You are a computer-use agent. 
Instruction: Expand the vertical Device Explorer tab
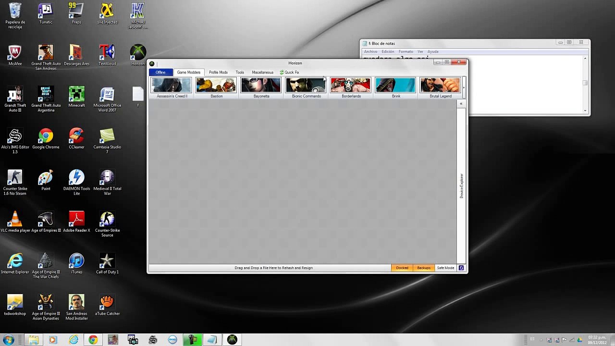[x=461, y=185]
